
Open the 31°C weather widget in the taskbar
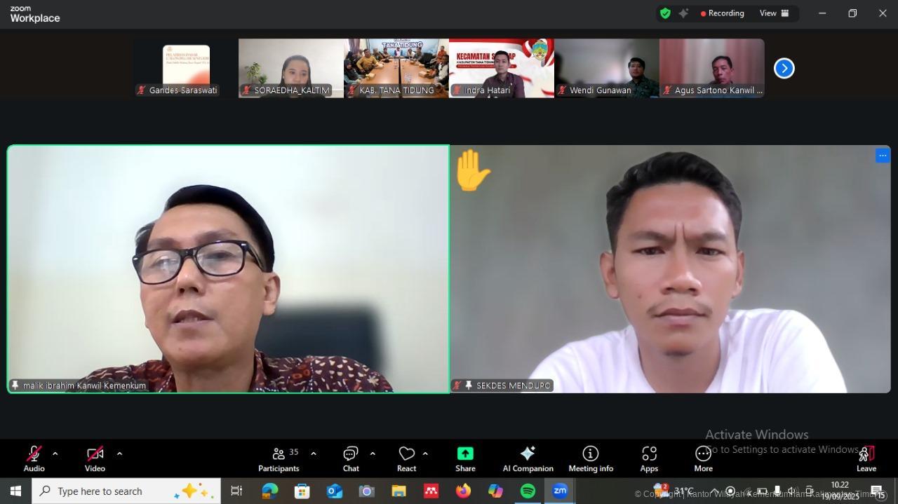pyautogui.click(x=673, y=491)
